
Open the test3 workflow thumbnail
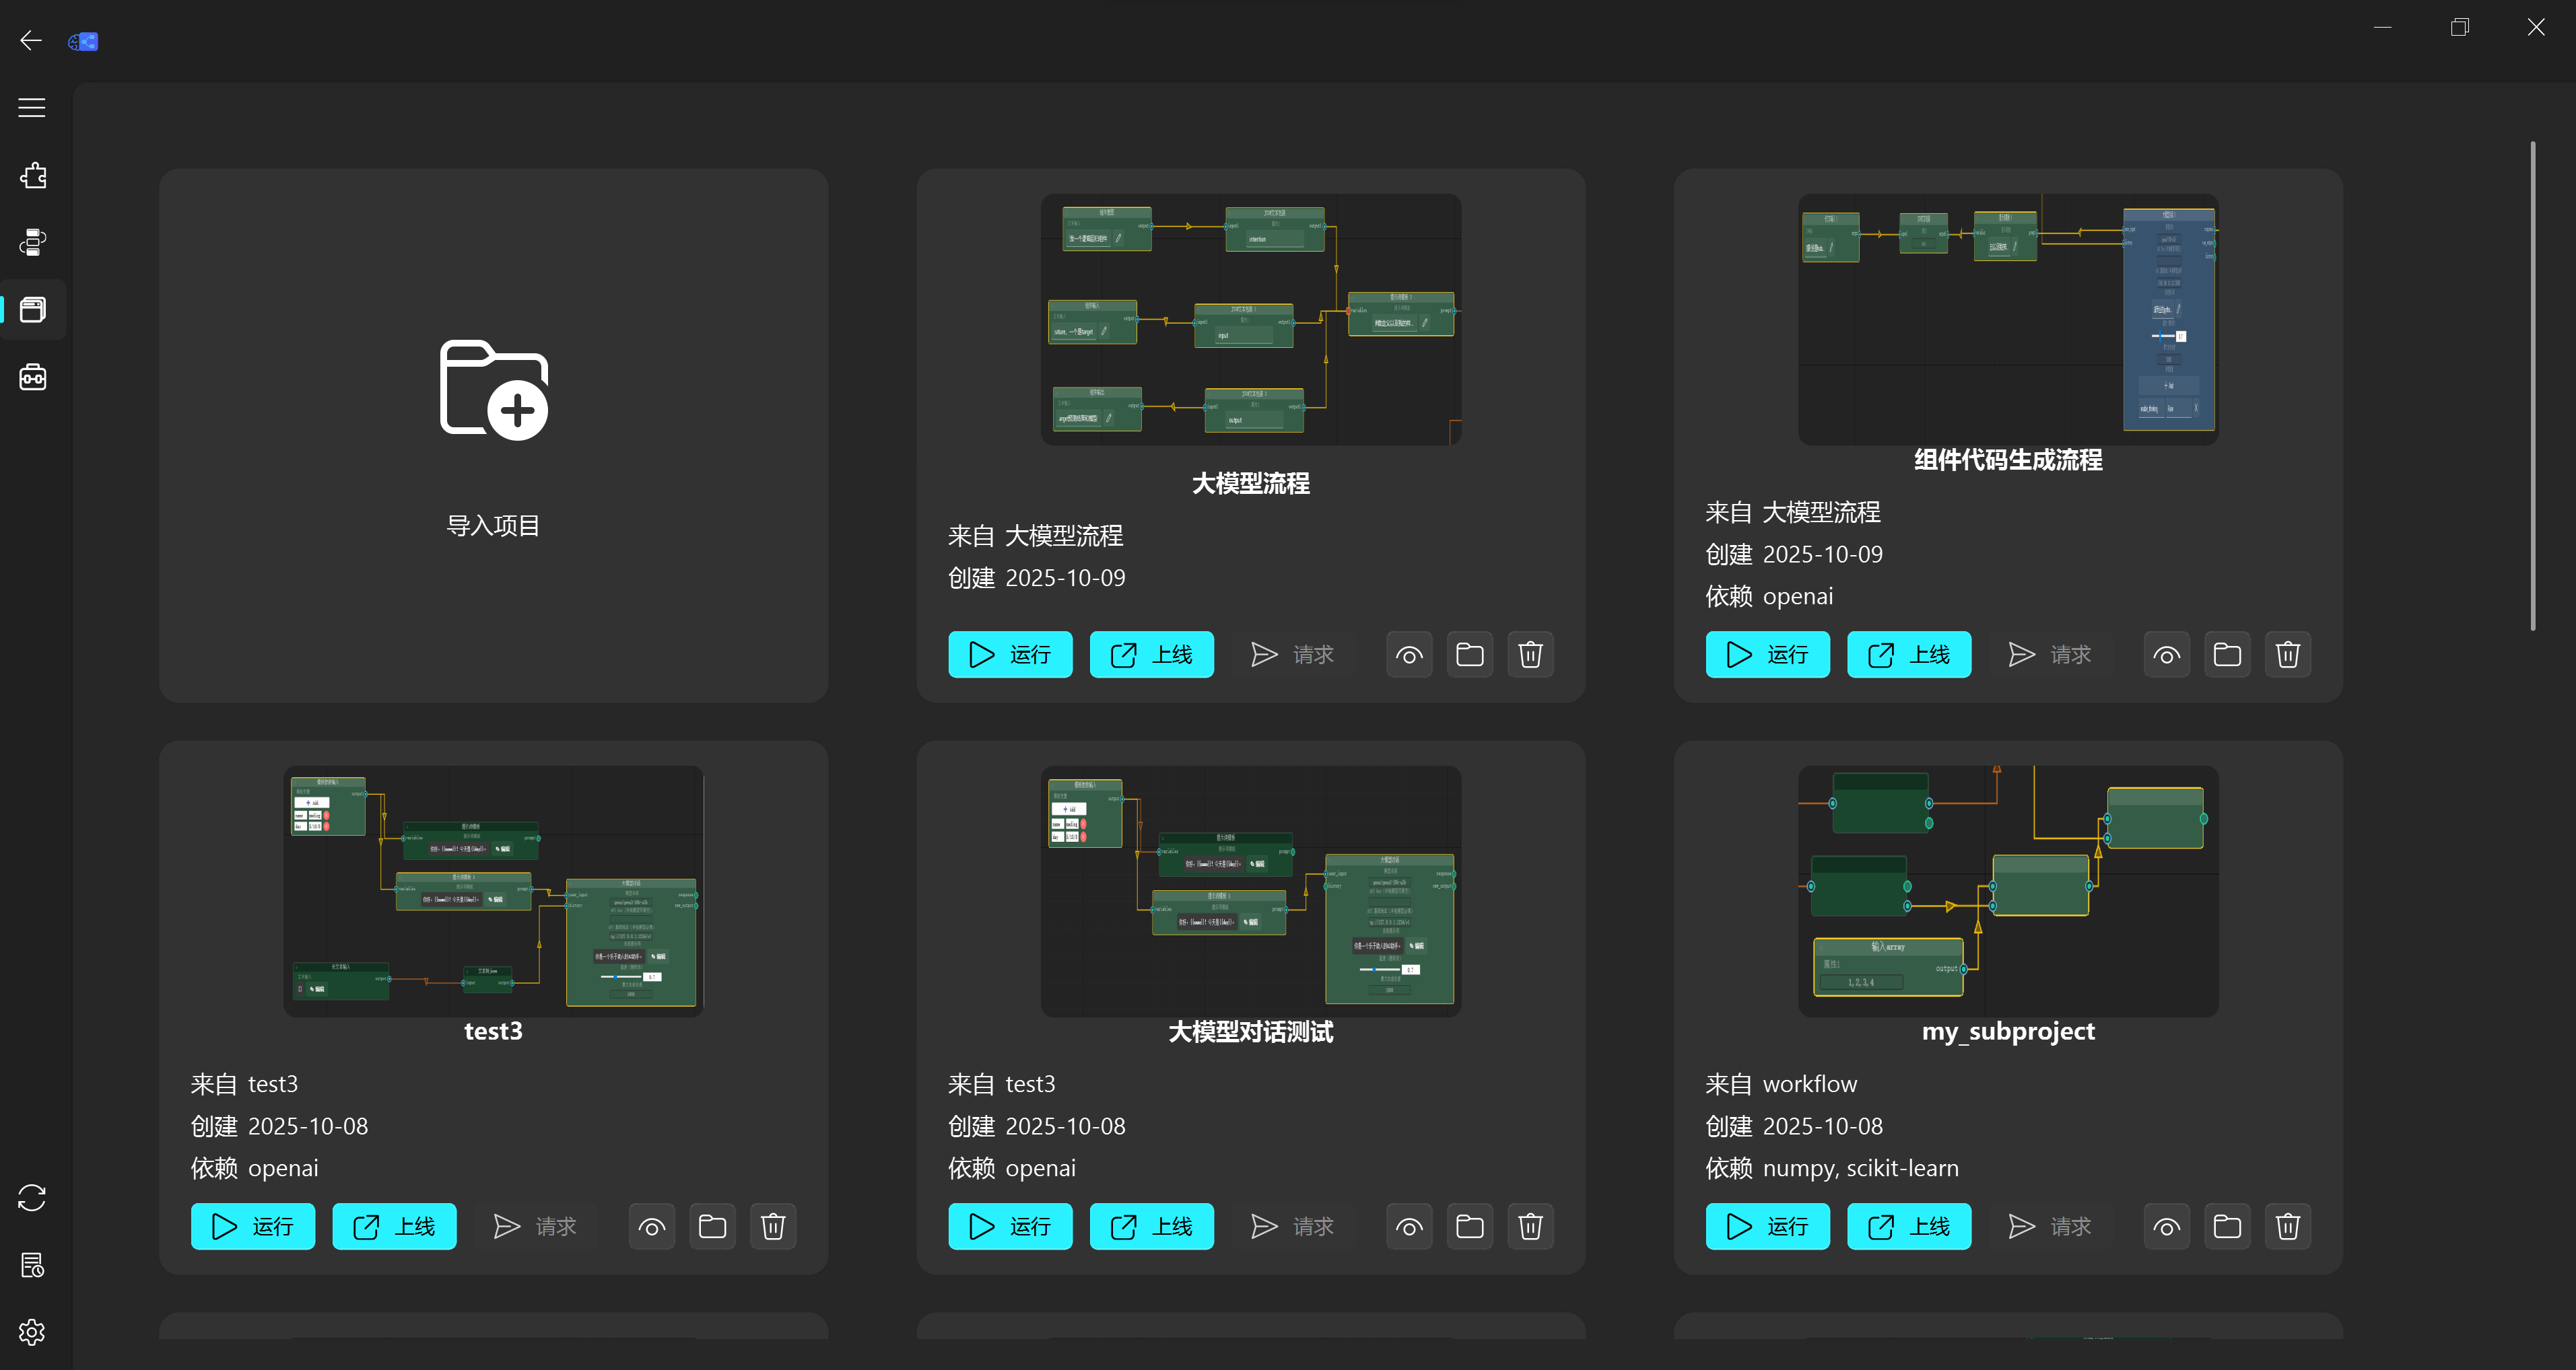click(x=494, y=892)
